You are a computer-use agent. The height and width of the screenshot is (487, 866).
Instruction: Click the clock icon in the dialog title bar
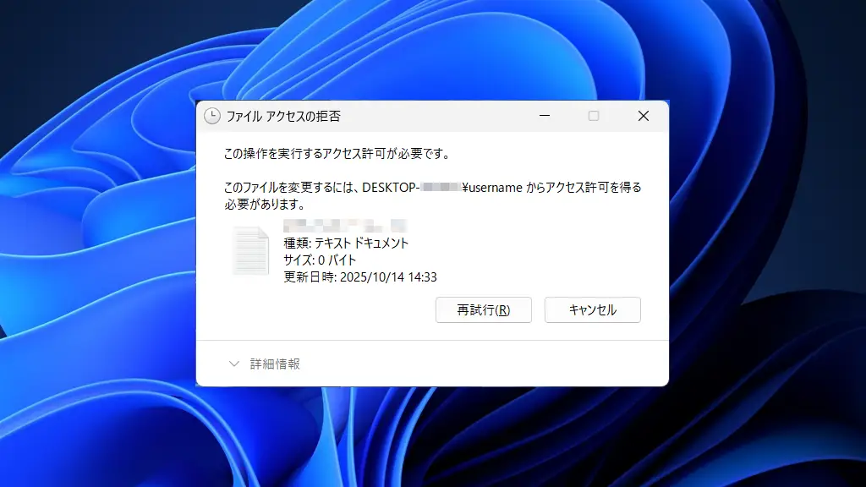pyautogui.click(x=212, y=116)
